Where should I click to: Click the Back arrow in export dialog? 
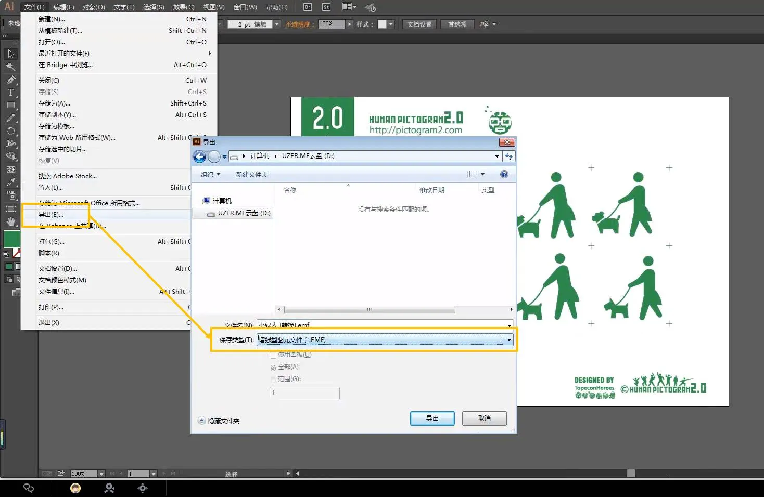199,156
